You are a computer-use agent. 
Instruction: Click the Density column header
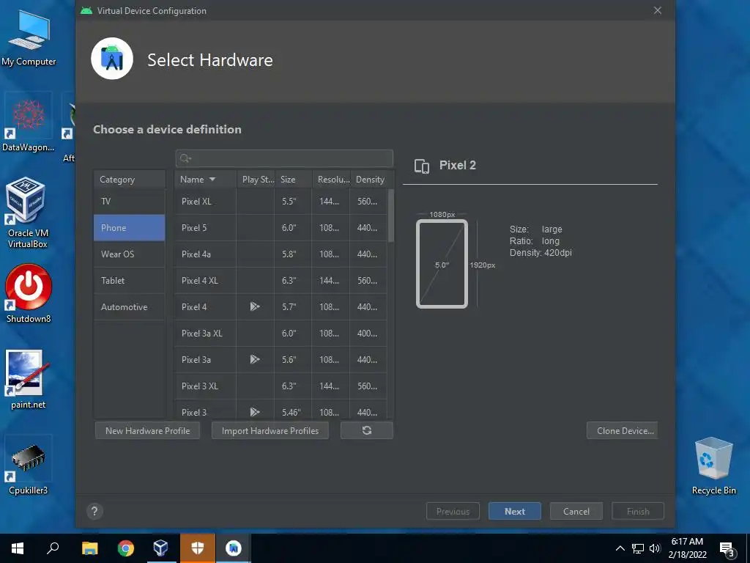tap(371, 180)
